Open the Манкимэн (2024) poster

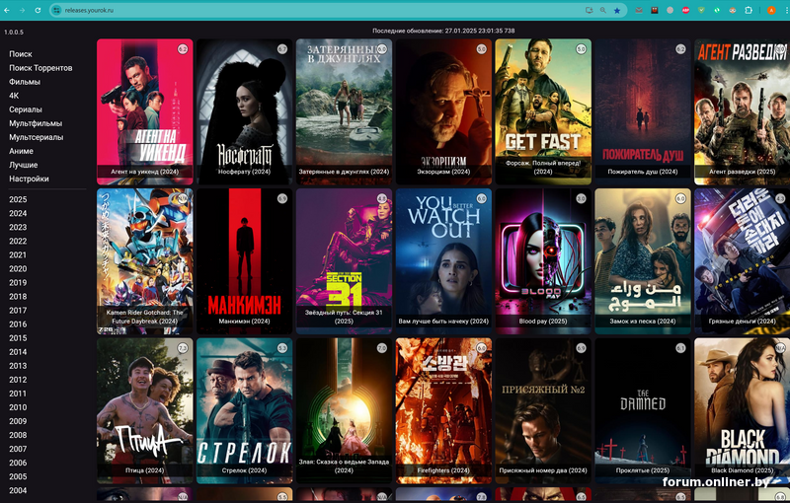click(244, 261)
